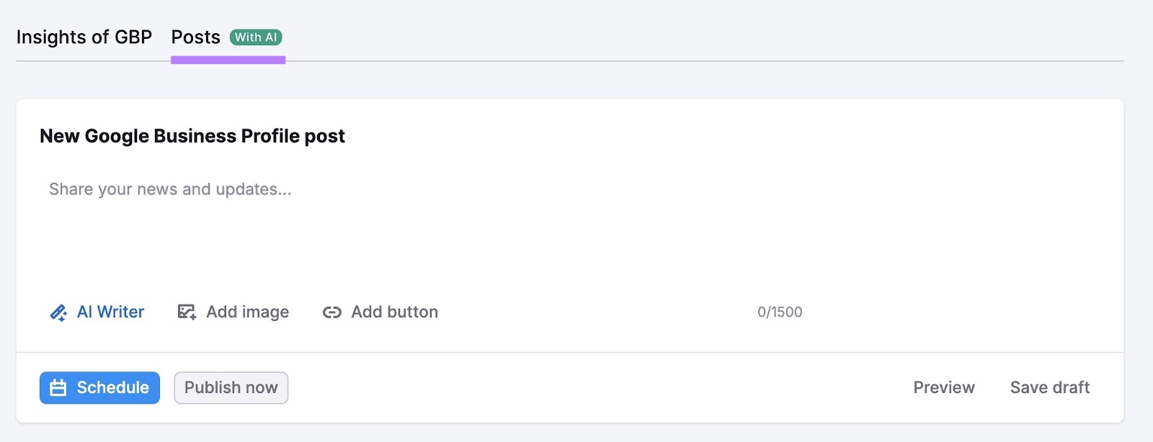Click the New Google Business Profile post heading
The width and height of the screenshot is (1153, 442).
[193, 135]
